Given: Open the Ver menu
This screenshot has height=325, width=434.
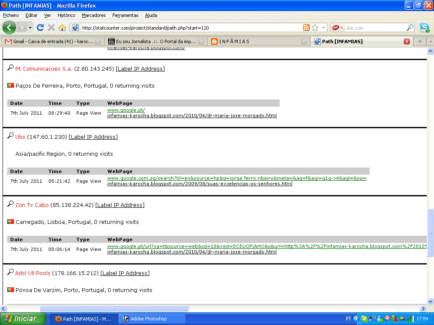Looking at the screenshot, I should pos(47,15).
